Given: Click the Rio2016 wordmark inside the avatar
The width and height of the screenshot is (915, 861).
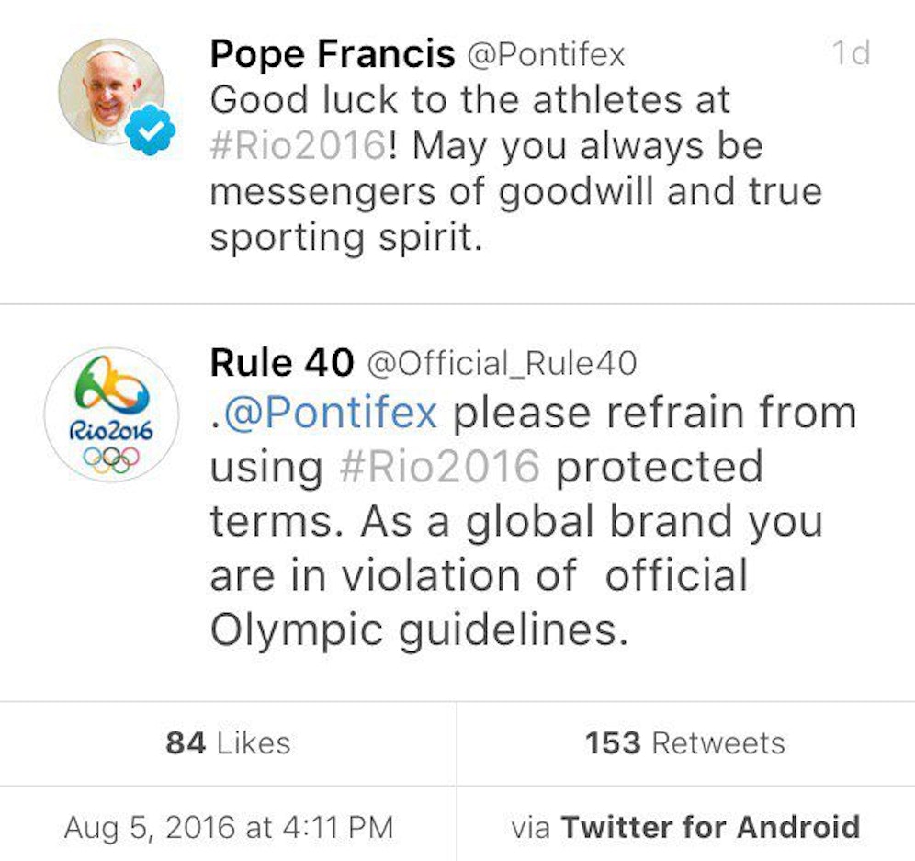Looking at the screenshot, I should [110, 429].
